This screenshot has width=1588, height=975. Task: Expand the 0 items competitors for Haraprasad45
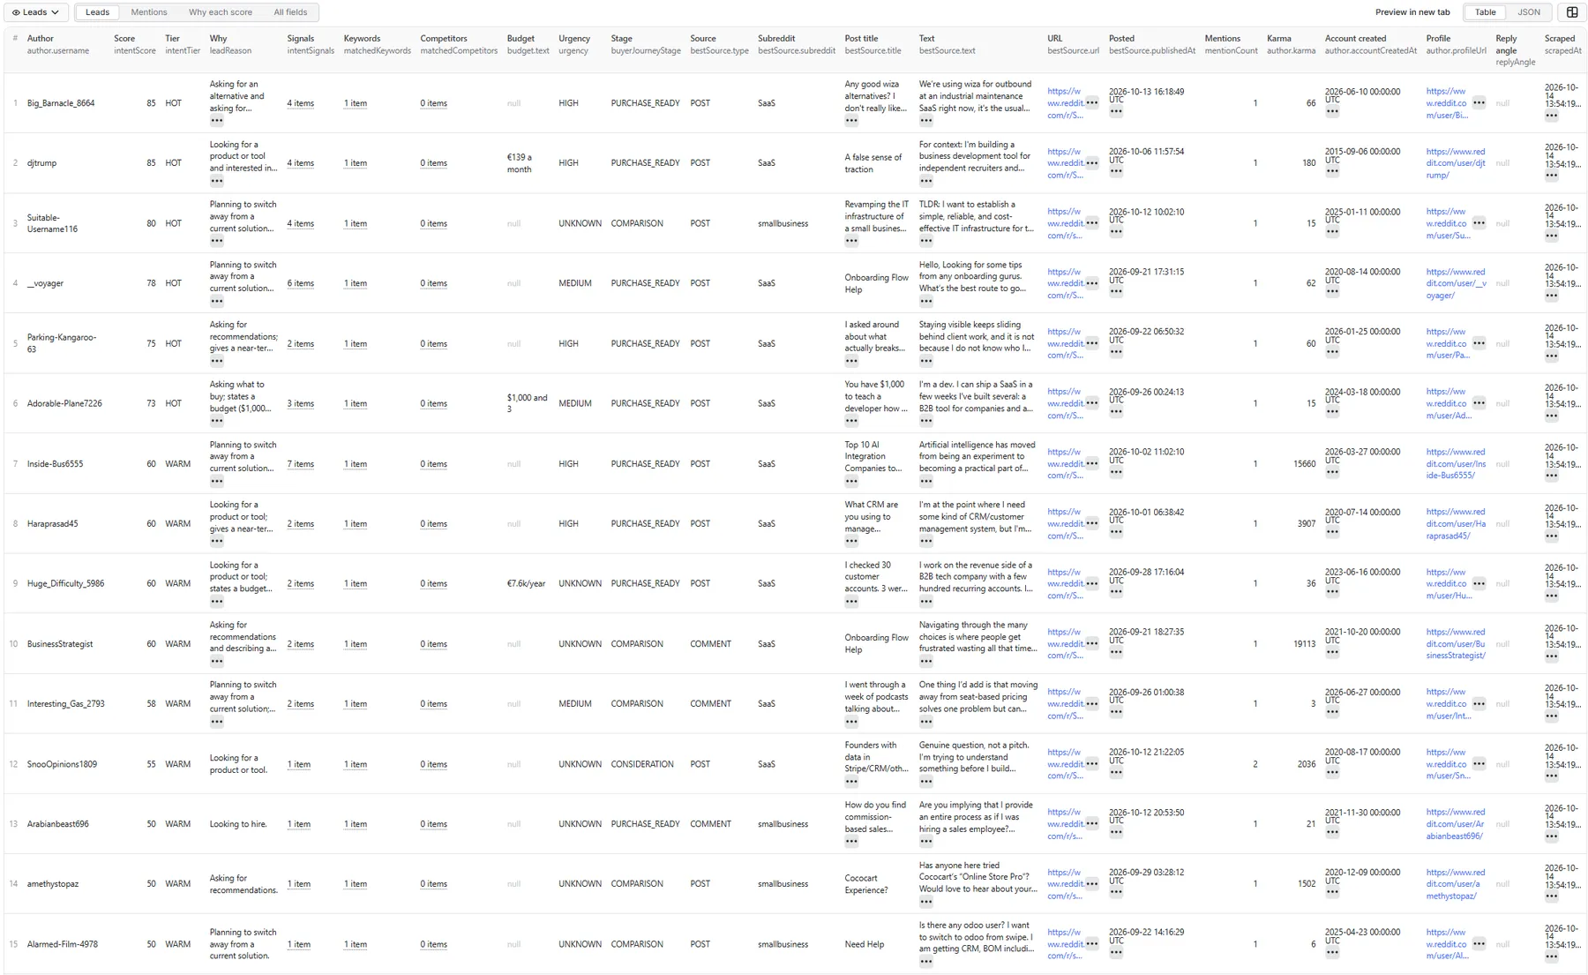click(434, 524)
